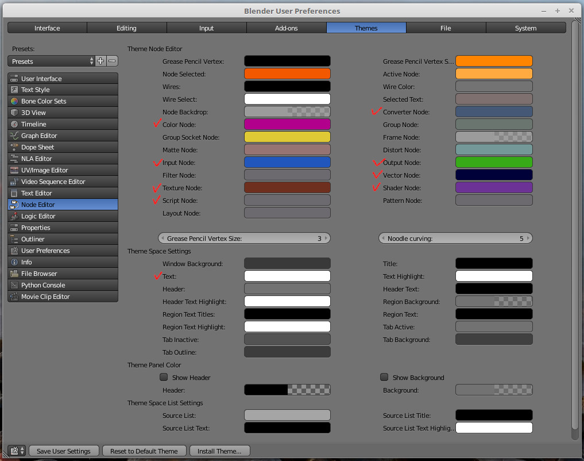Select the Themes tab
The width and height of the screenshot is (584, 461).
click(366, 28)
